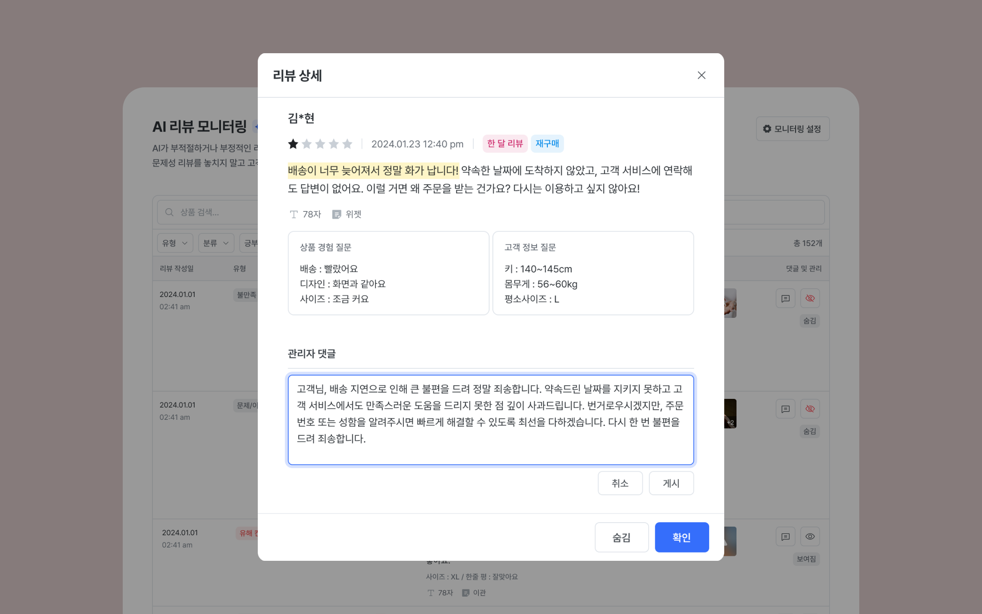Click the 재구매 tag
This screenshot has width=982, height=614.
[547, 144]
